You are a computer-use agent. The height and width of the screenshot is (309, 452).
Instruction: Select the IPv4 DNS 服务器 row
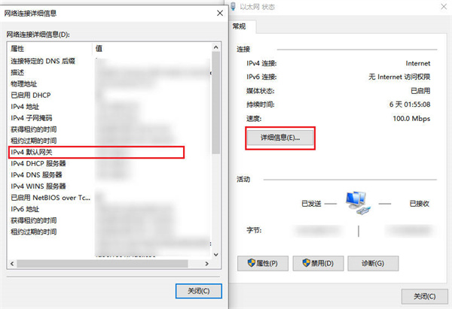[x=108, y=174]
